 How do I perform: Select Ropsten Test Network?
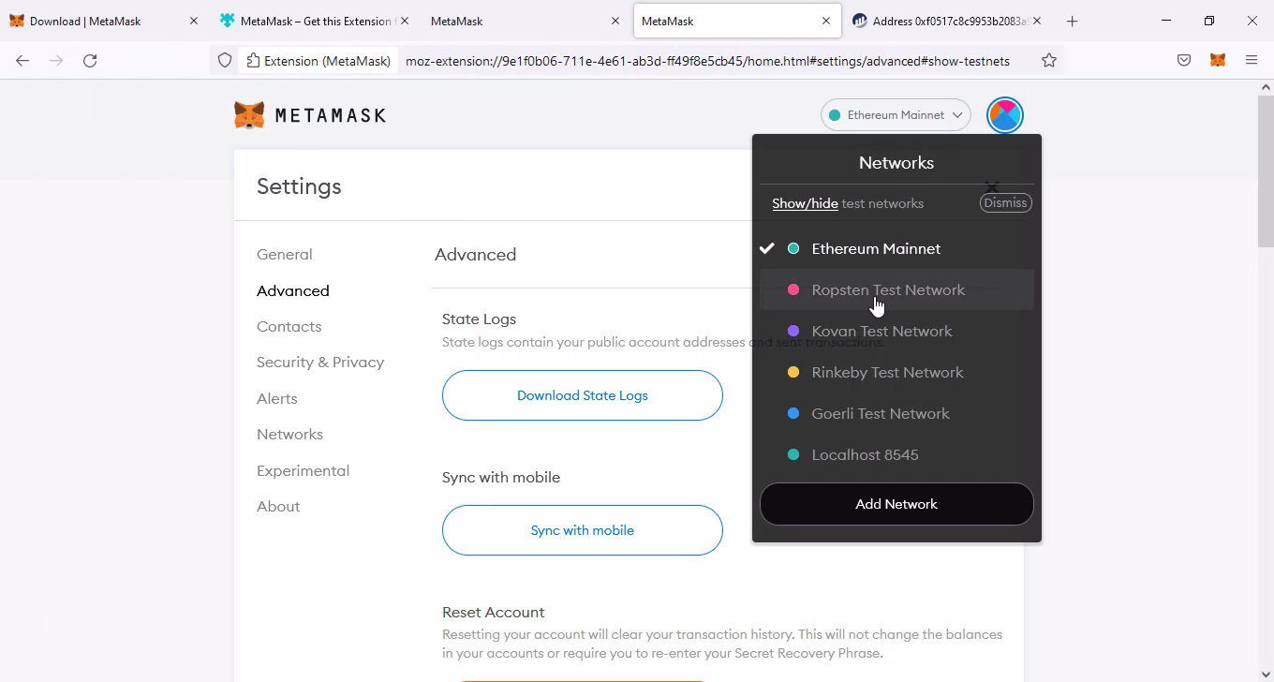tap(887, 289)
